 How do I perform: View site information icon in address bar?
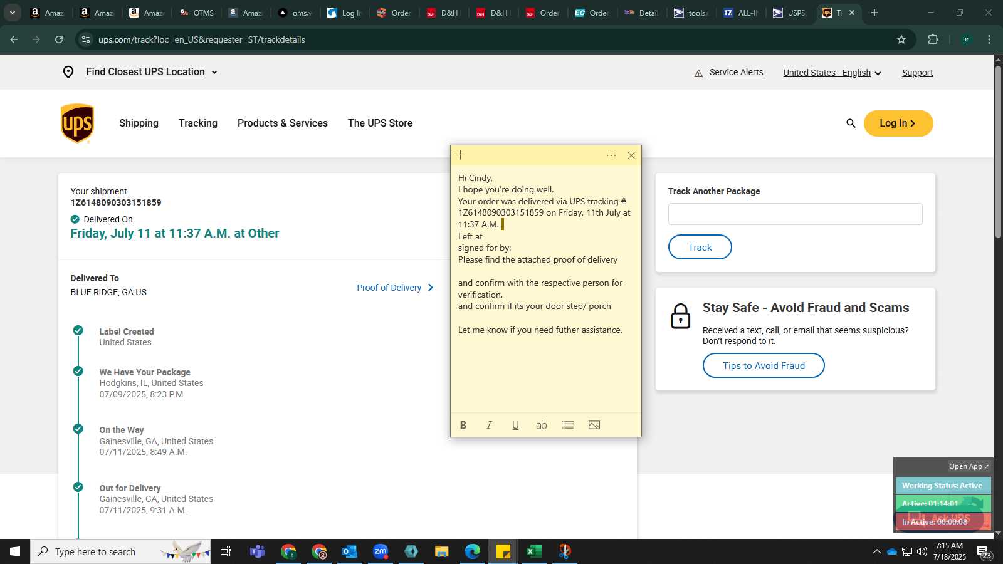point(86,39)
